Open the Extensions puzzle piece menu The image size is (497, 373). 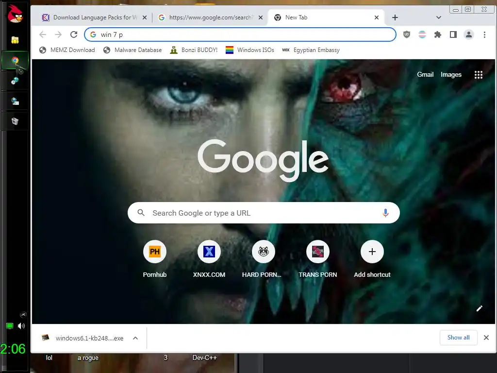tap(438, 34)
